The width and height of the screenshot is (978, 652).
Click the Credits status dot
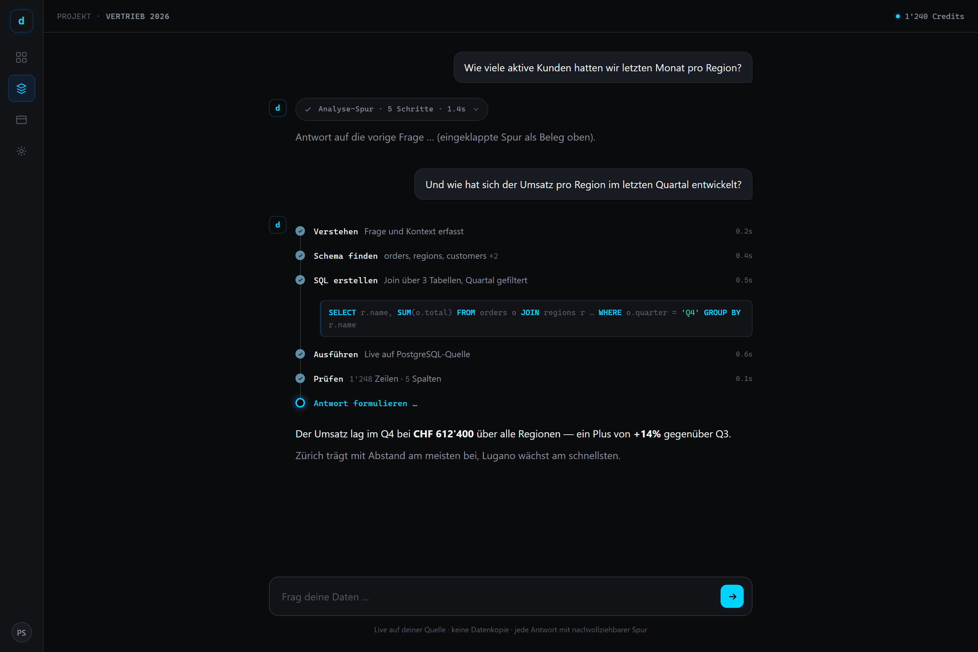click(897, 16)
